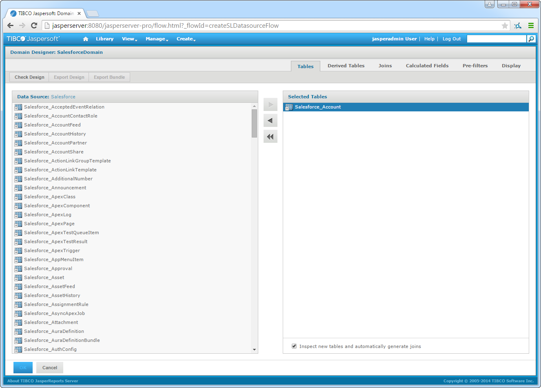
Task: Open the Calculated Fields tab
Action: 427,66
